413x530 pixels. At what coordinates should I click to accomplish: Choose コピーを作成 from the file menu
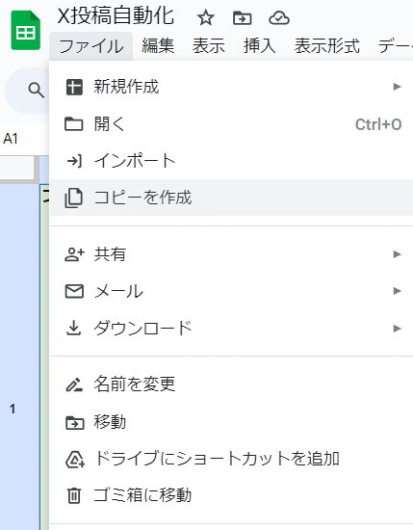point(231,198)
